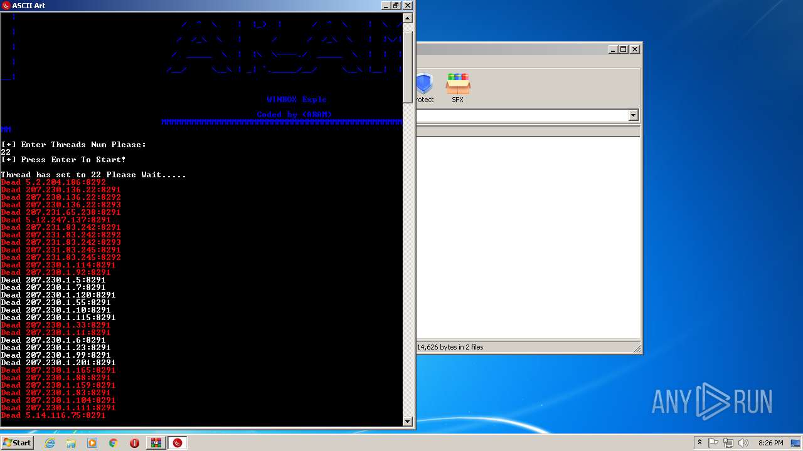
Task: Click WinRAR status text '14,626 bytes in 2 files'
Action: pos(450,347)
